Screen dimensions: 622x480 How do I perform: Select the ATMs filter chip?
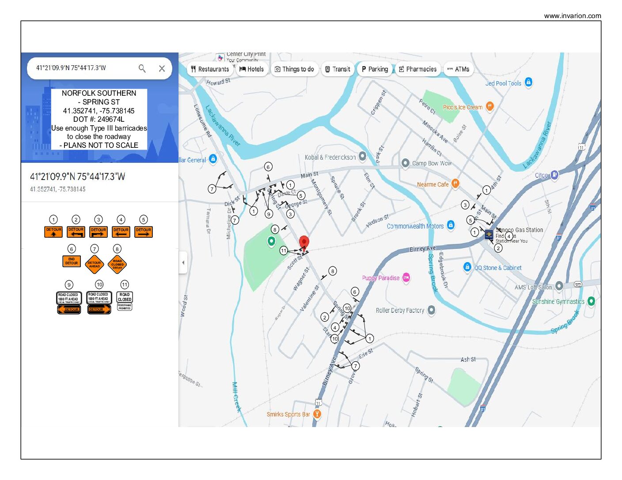[458, 69]
